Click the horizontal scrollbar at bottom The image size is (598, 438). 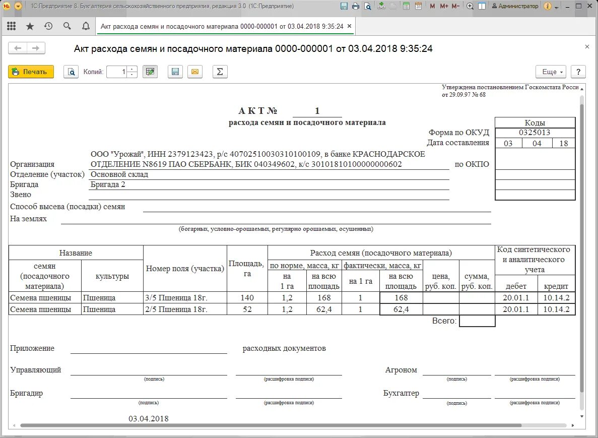(271, 425)
